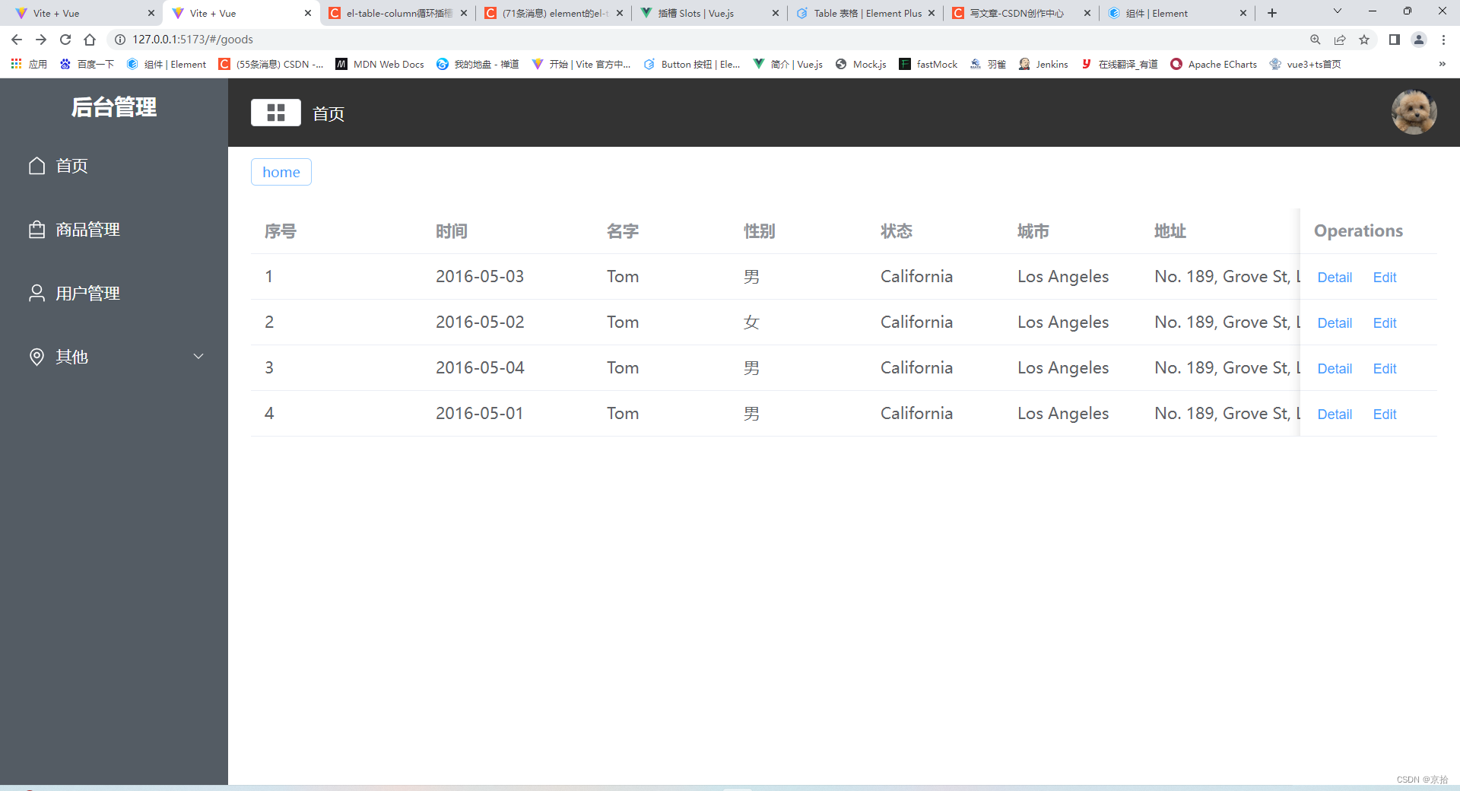Close the Table 表格 Element Plus tab
The height and width of the screenshot is (791, 1460).
pyautogui.click(x=932, y=13)
